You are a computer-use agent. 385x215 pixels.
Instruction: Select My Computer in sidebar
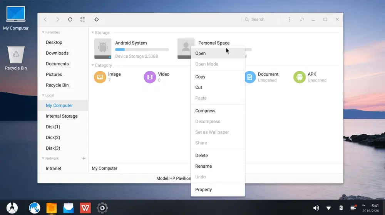coord(63,105)
